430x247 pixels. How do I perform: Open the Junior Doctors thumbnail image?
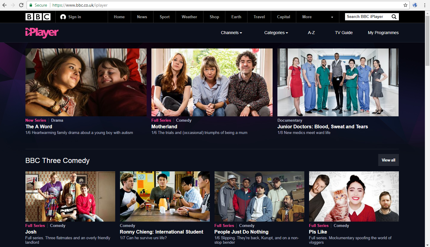(338, 82)
